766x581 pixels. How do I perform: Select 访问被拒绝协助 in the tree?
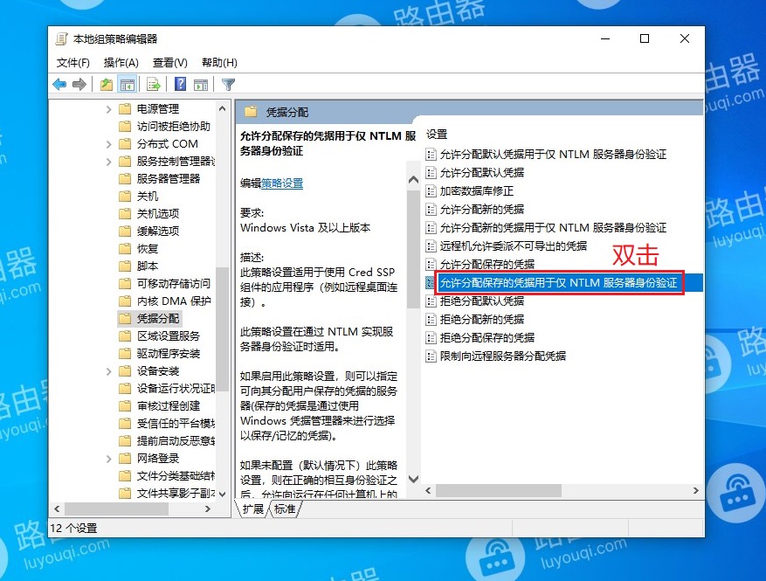[174, 127]
